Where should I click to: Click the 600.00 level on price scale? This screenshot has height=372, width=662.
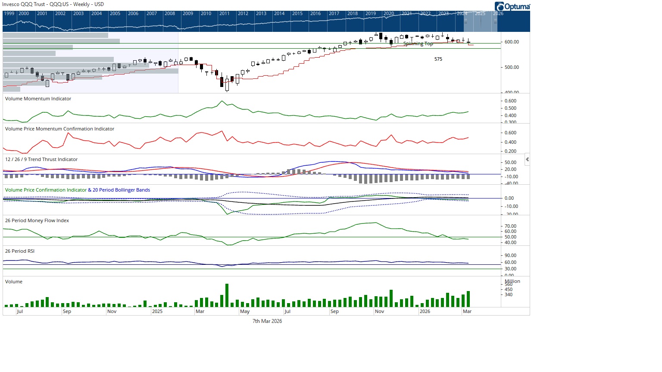512,42
